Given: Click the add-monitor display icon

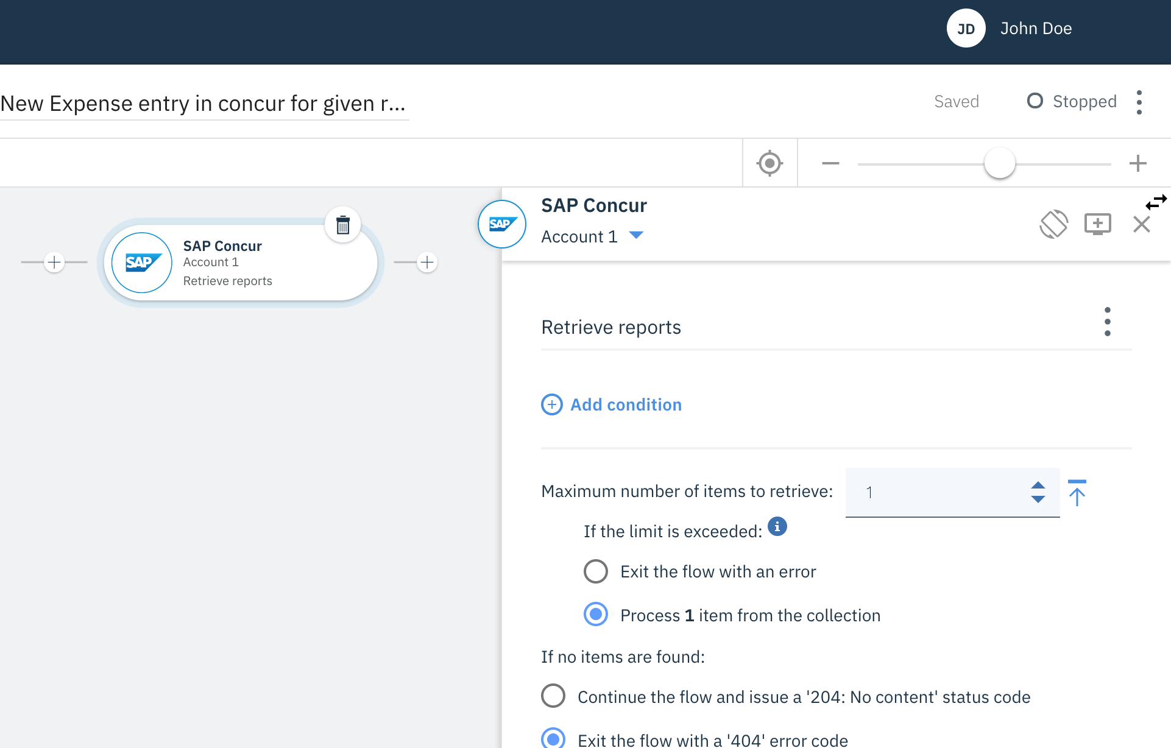Looking at the screenshot, I should [1098, 224].
